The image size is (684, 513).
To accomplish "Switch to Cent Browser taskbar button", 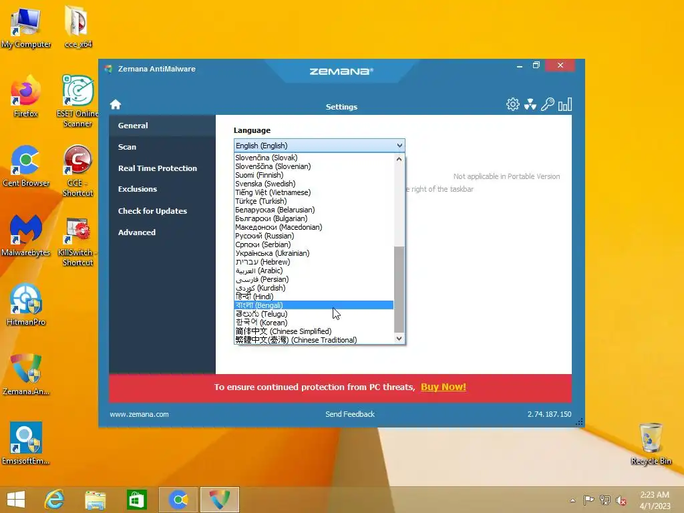I will 178,500.
